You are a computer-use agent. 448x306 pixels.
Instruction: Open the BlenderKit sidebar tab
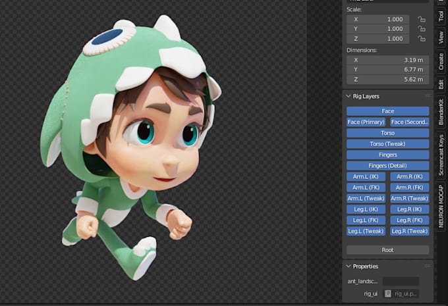coord(441,111)
